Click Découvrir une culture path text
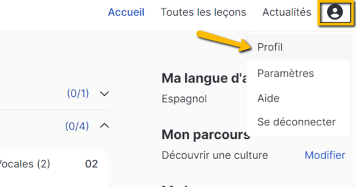Viewport: 356px width, 187px height. tap(215, 155)
